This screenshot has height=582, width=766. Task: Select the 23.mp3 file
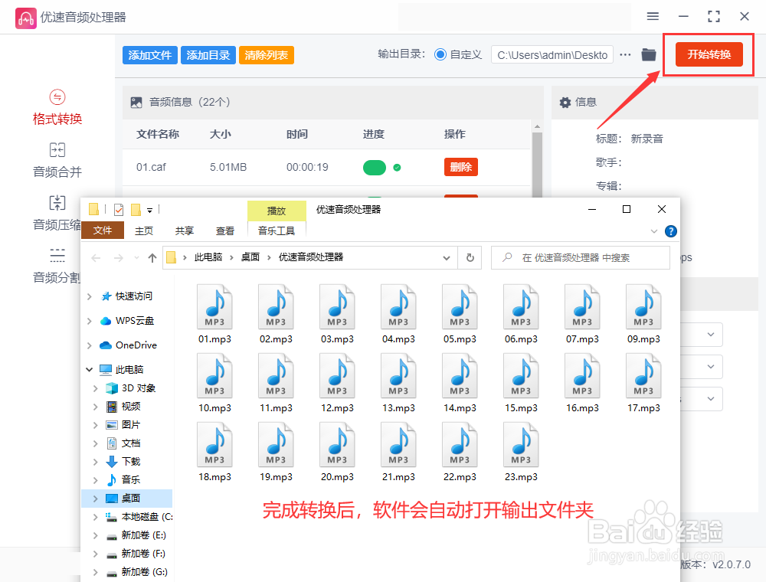pos(521,452)
